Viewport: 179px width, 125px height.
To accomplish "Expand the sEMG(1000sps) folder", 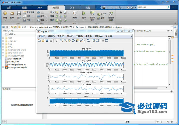I will click(3, 55).
